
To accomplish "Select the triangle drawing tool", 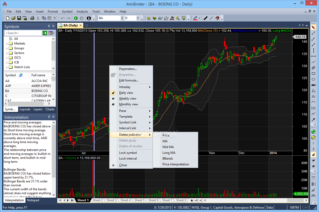I will point(313,91).
